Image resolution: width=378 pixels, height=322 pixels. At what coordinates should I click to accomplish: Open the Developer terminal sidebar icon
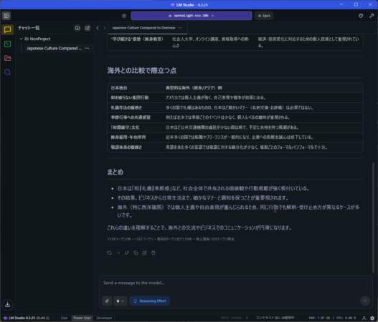click(7, 44)
